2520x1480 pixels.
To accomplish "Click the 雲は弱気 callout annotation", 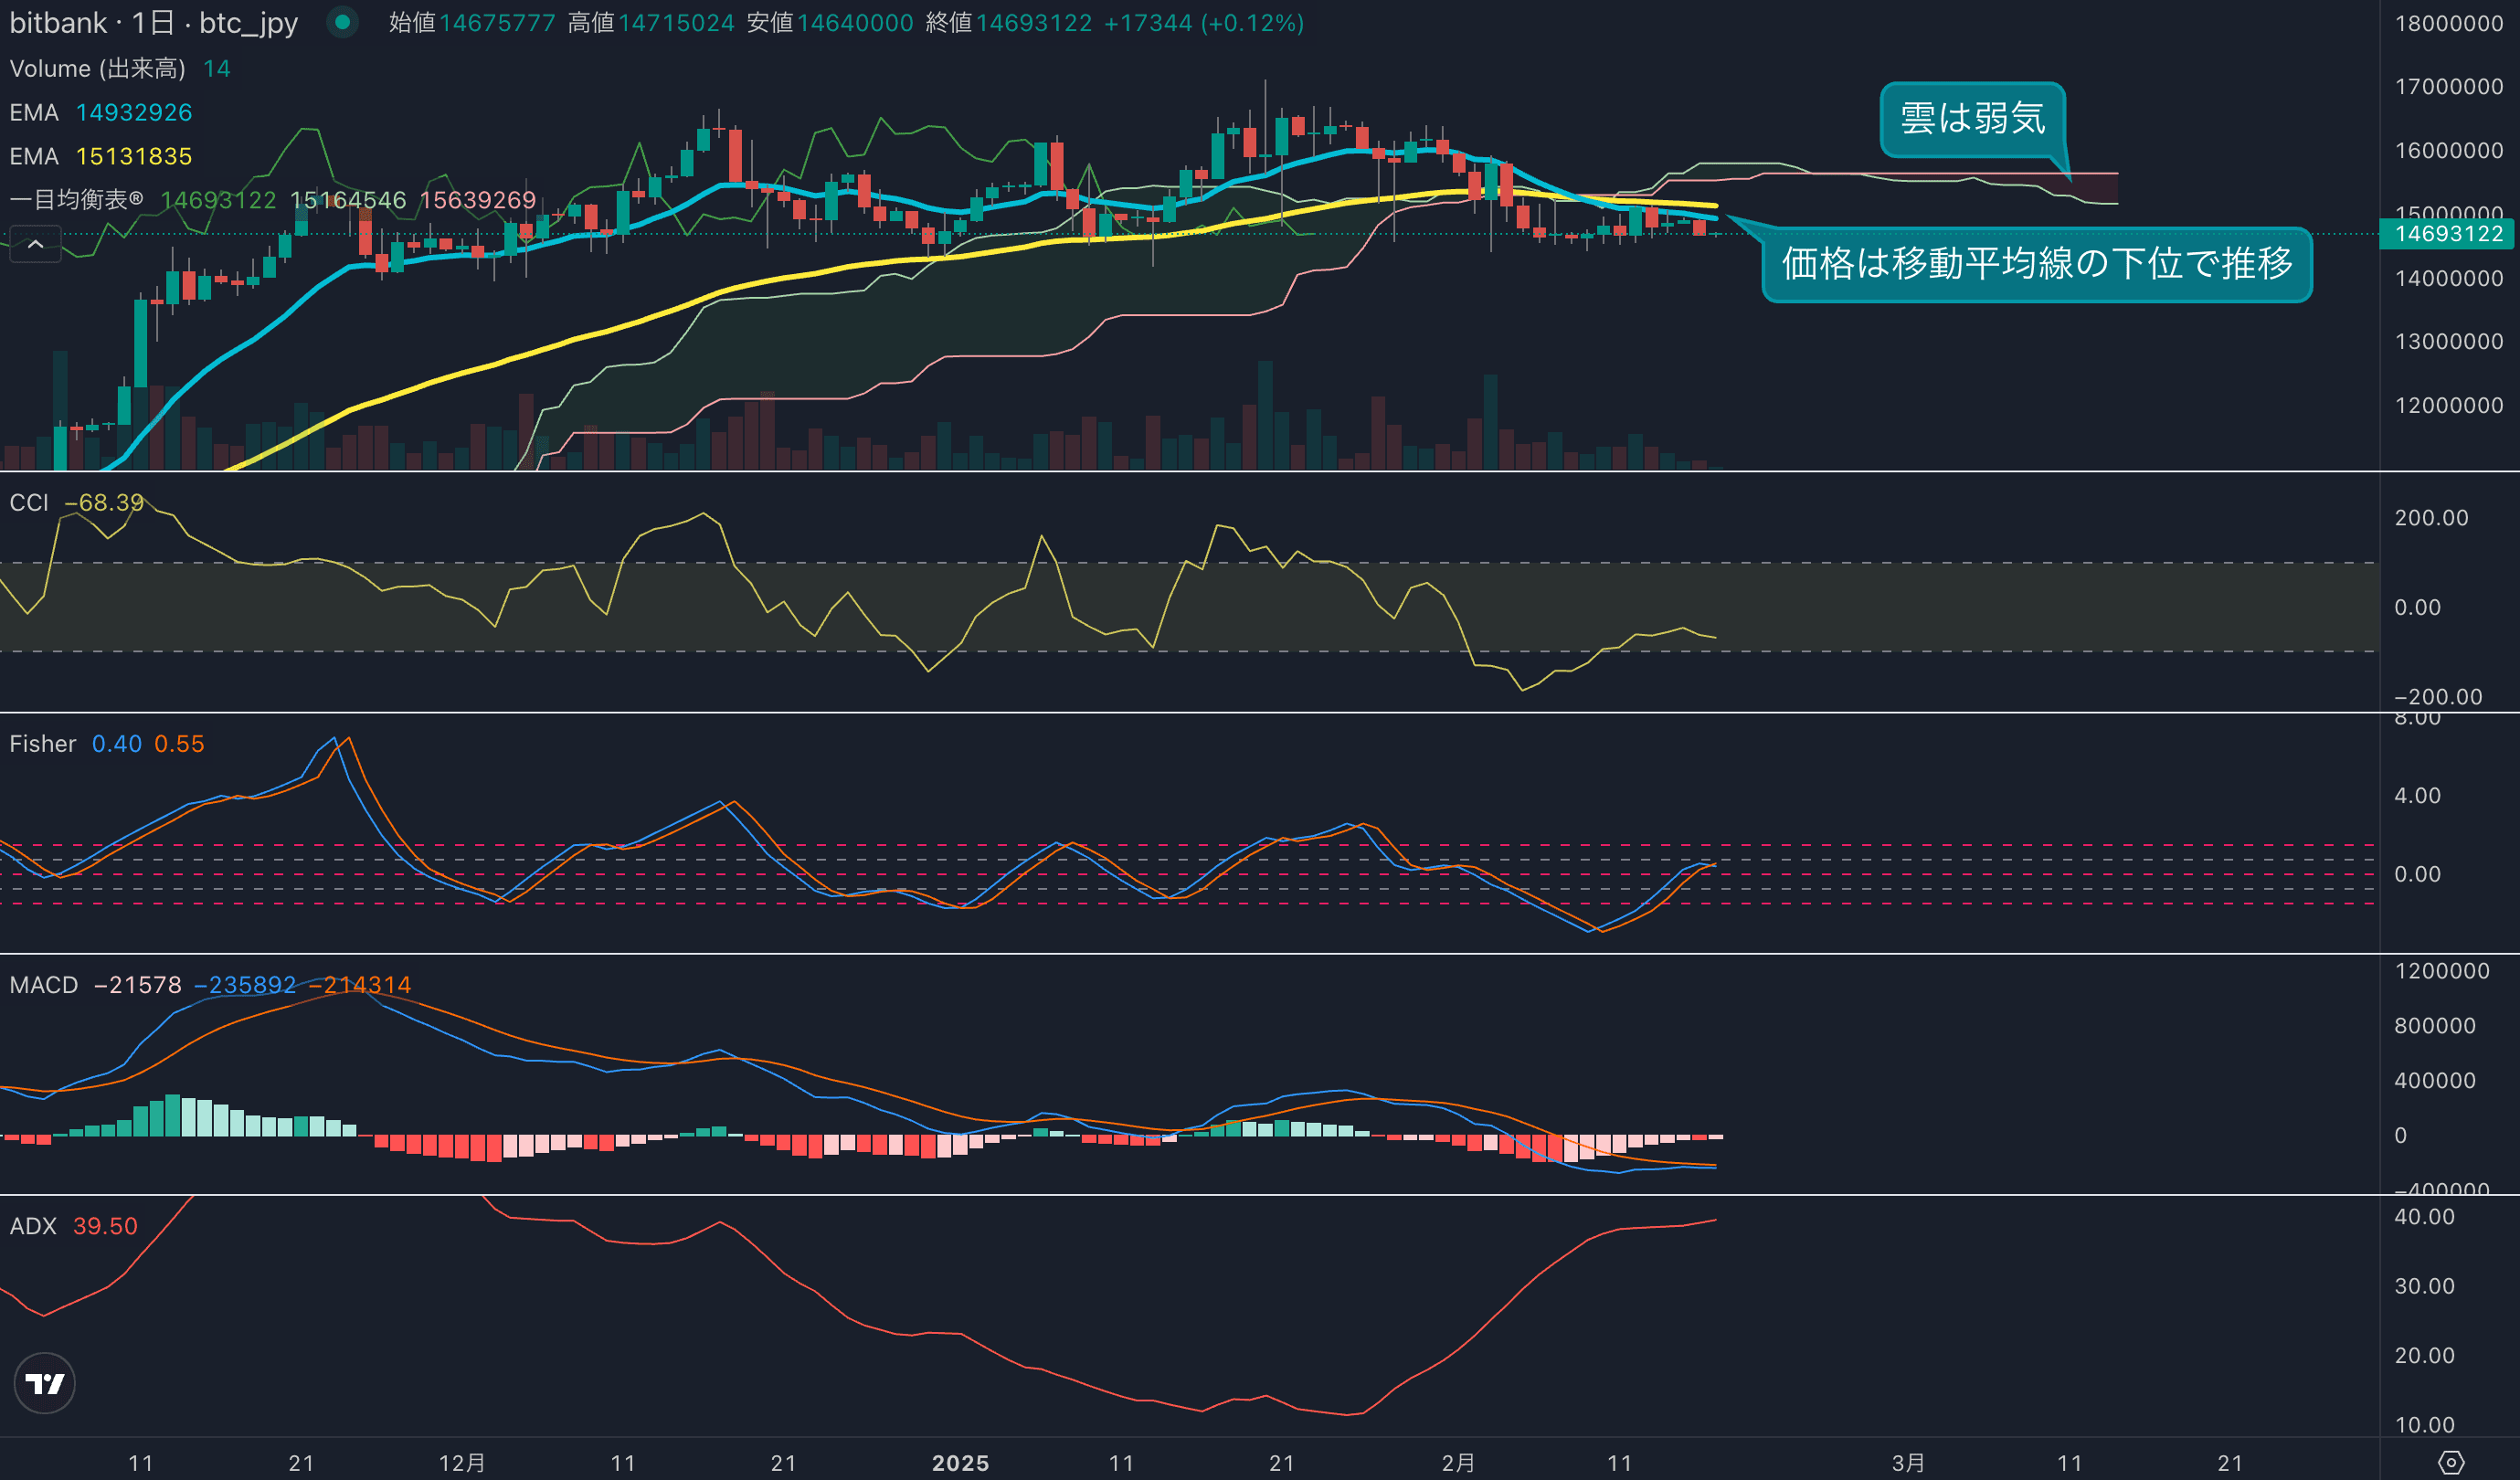I will coord(1971,119).
